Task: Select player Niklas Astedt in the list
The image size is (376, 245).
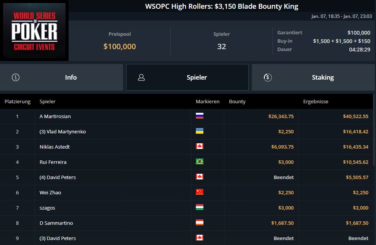Action: click(54, 147)
